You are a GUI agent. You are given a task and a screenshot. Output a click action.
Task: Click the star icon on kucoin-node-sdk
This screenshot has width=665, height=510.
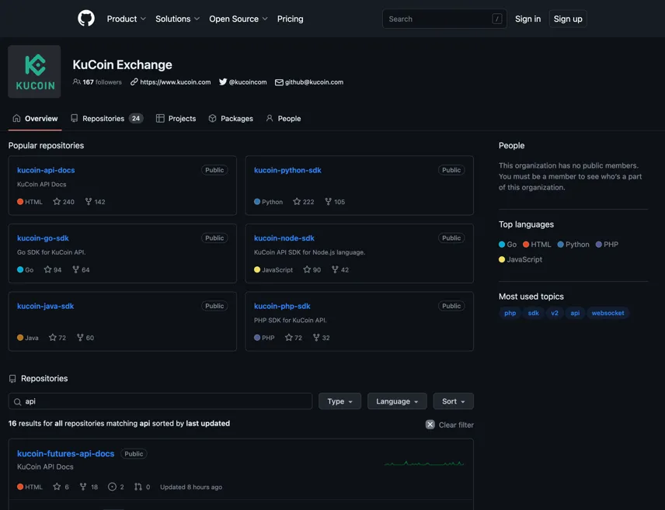coord(307,269)
